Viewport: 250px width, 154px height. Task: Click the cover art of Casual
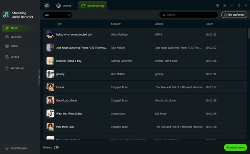[x=50, y=87]
